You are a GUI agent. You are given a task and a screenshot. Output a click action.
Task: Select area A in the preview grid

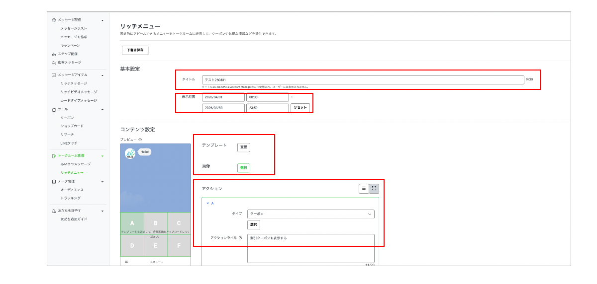(132, 223)
